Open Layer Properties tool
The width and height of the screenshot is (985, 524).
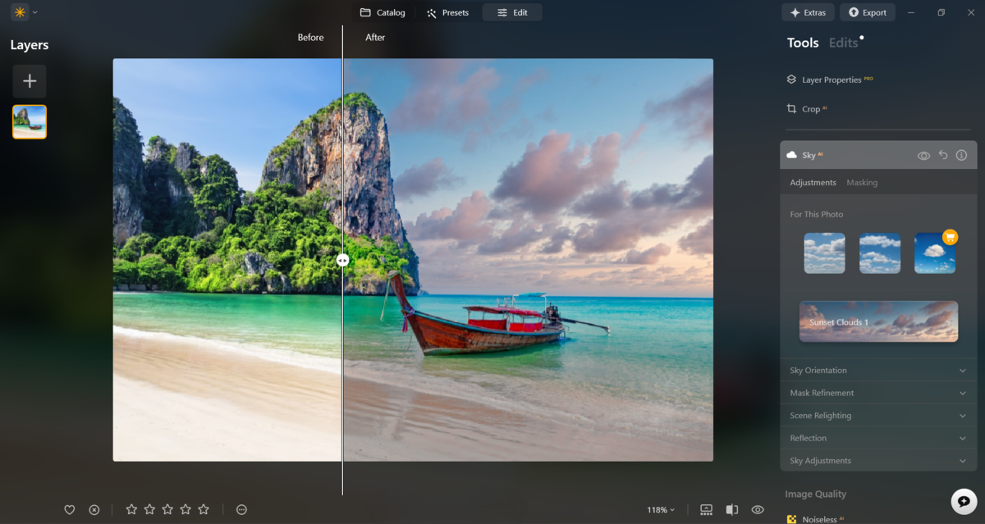point(830,80)
